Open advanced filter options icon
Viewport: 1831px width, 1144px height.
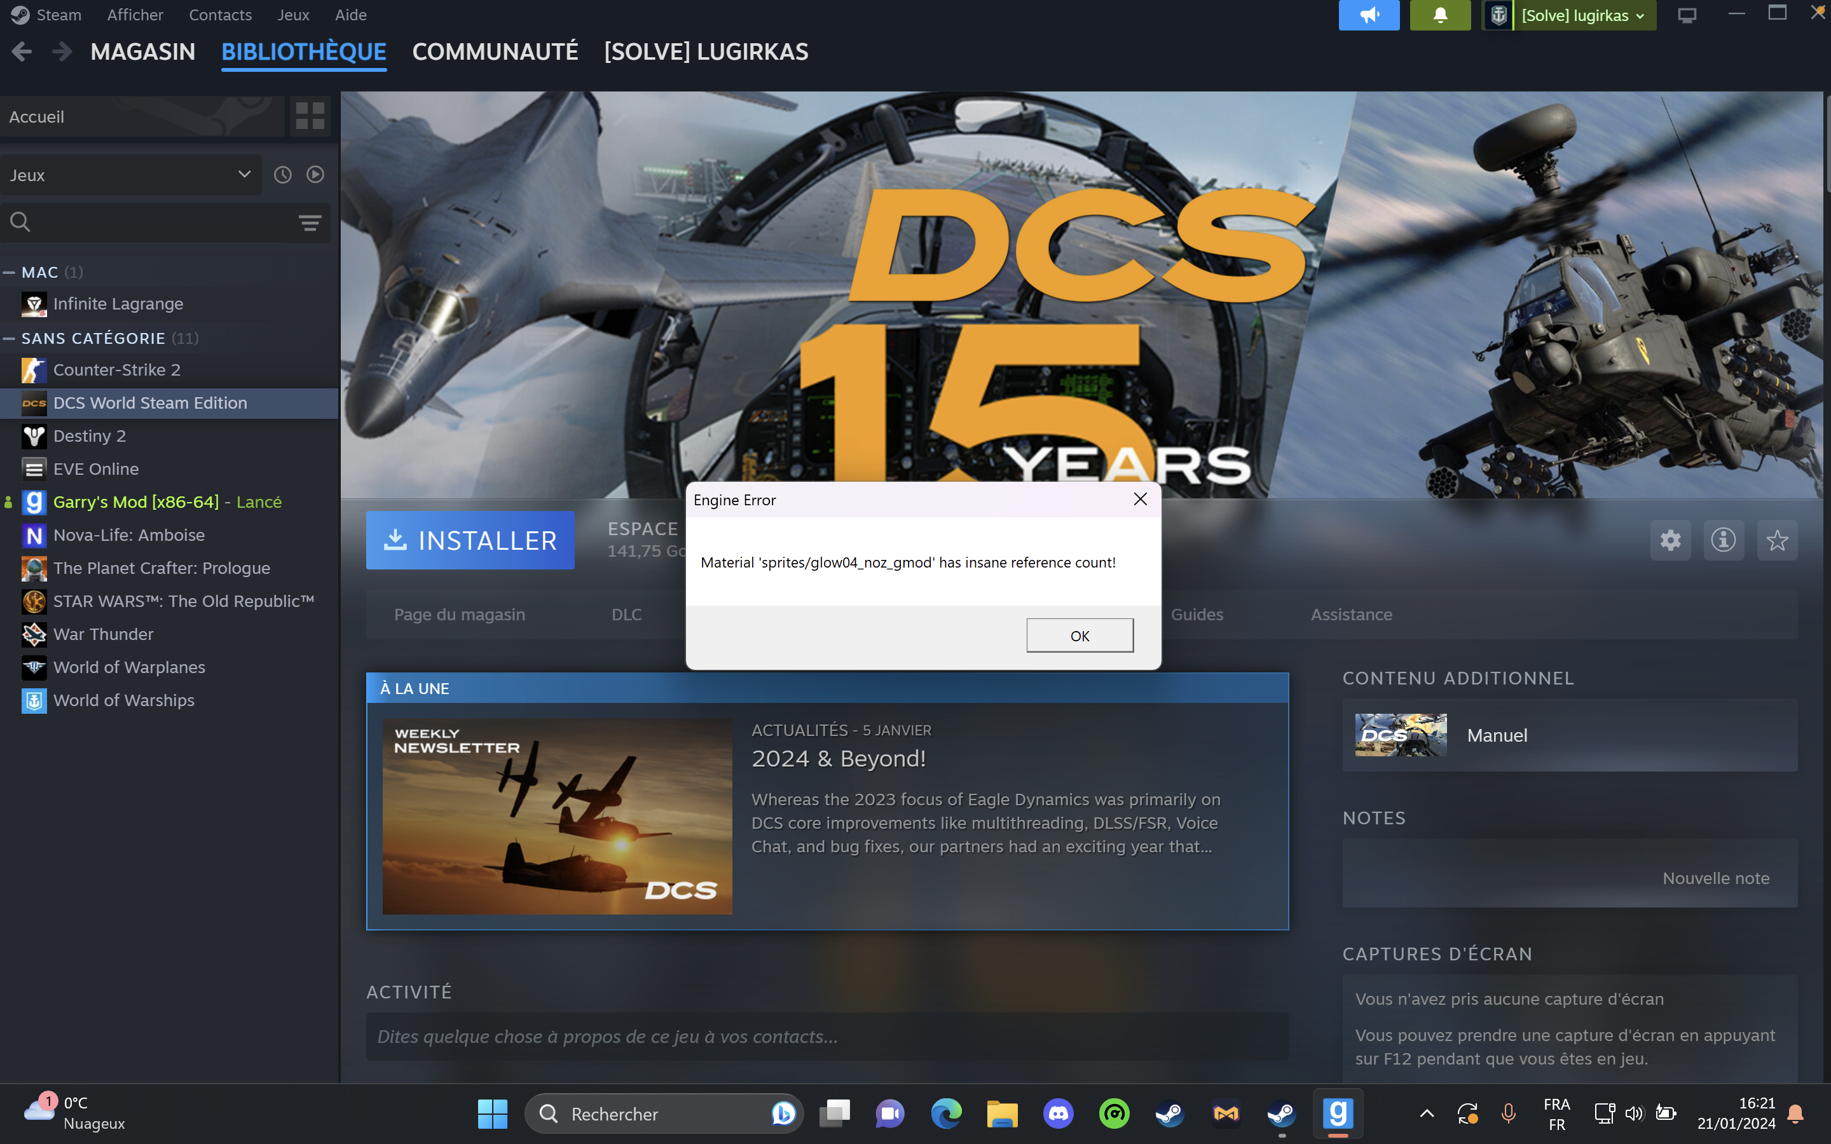point(310,222)
